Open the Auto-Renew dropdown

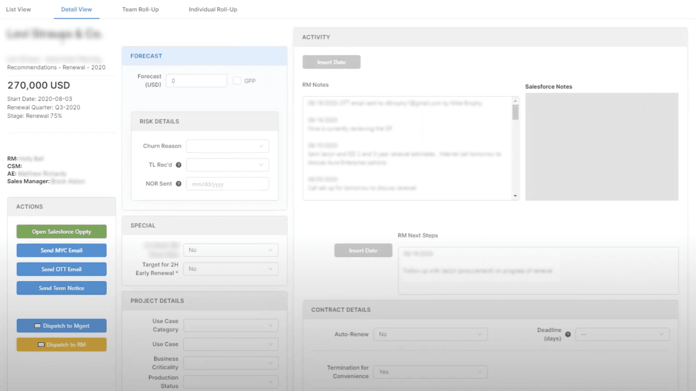(430, 334)
